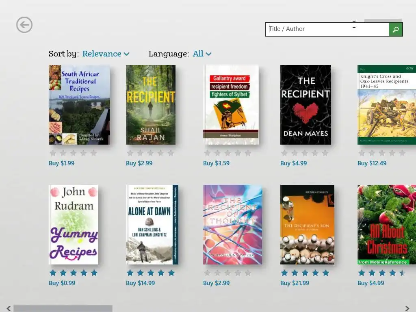
Task: Open All About Christmas book cover
Action: [x=387, y=225]
